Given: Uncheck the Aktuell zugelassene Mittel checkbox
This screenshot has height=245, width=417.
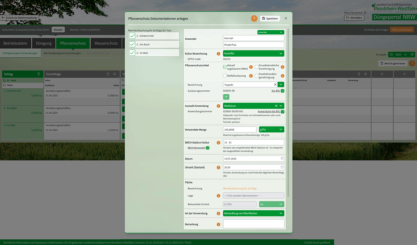Looking at the screenshot, I should tap(225, 67).
